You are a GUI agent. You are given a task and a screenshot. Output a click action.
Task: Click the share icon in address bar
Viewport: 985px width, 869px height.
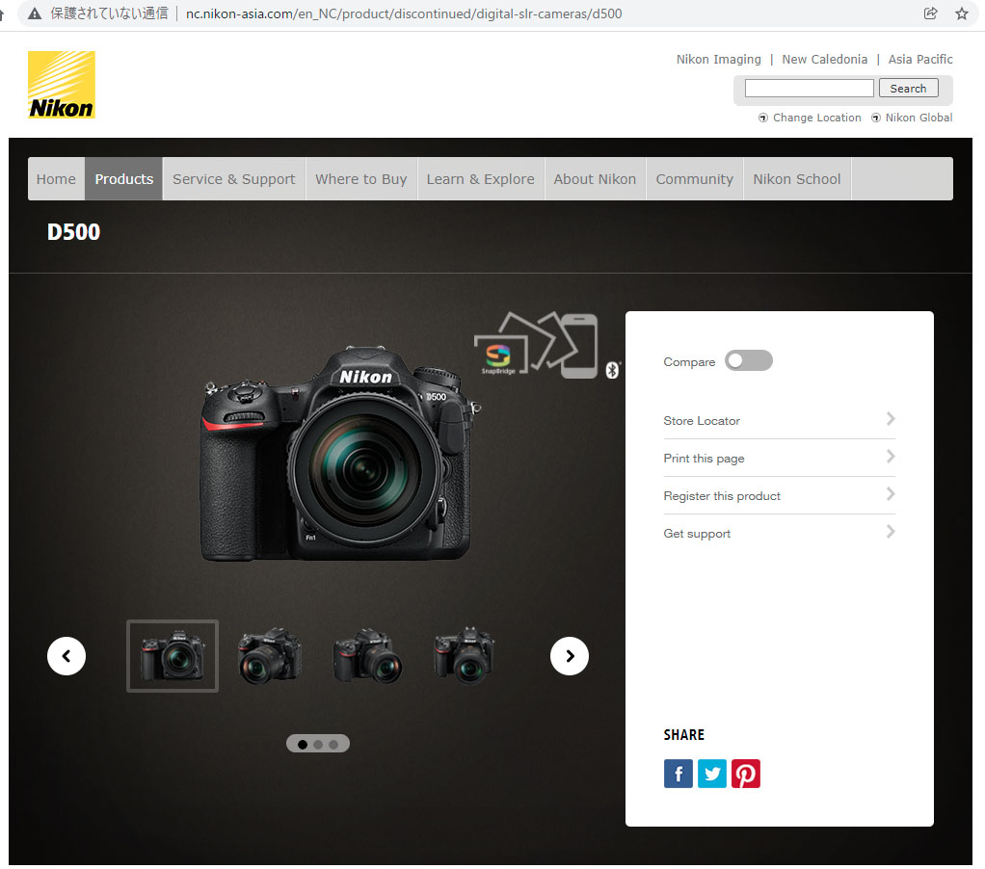930,13
